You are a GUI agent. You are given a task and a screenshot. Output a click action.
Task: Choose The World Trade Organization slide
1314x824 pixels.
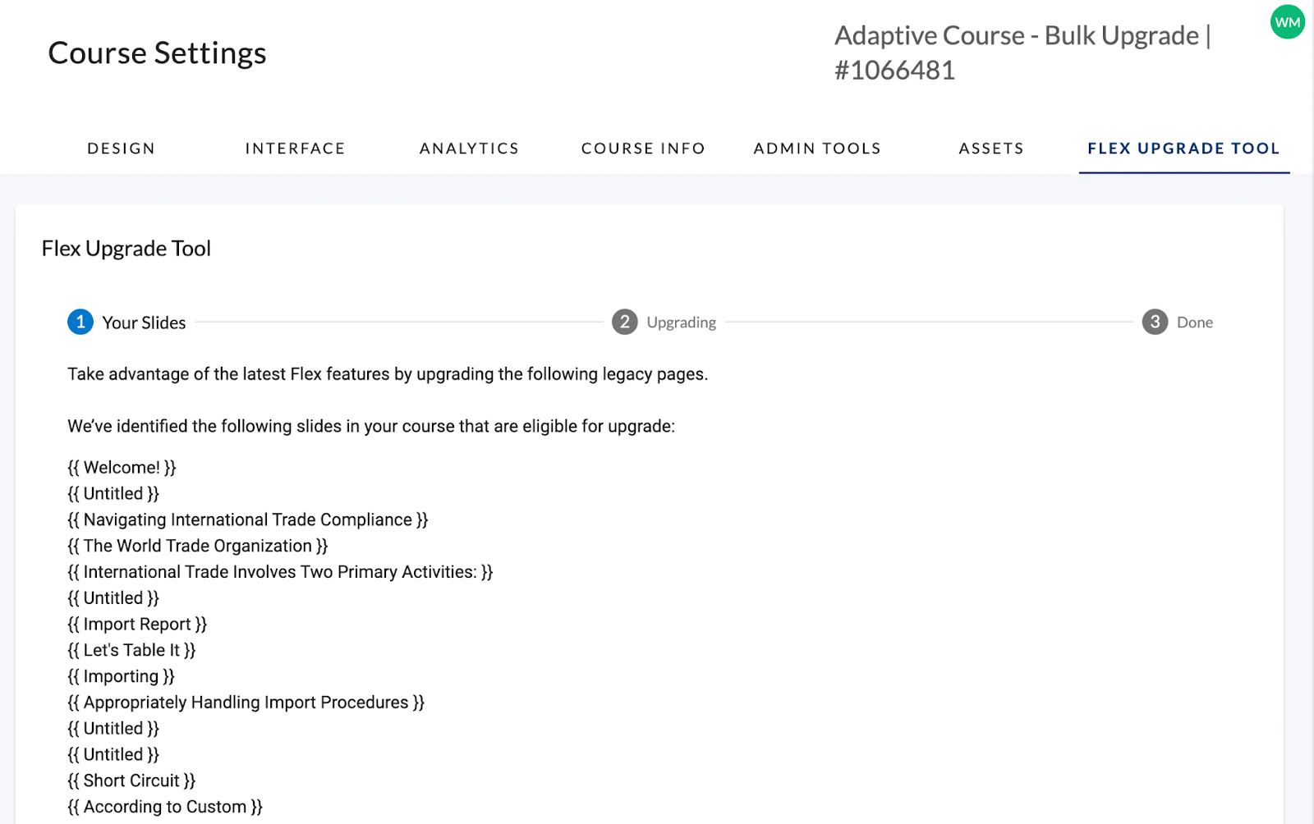tap(198, 547)
